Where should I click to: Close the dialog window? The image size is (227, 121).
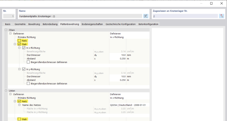click(222, 3)
